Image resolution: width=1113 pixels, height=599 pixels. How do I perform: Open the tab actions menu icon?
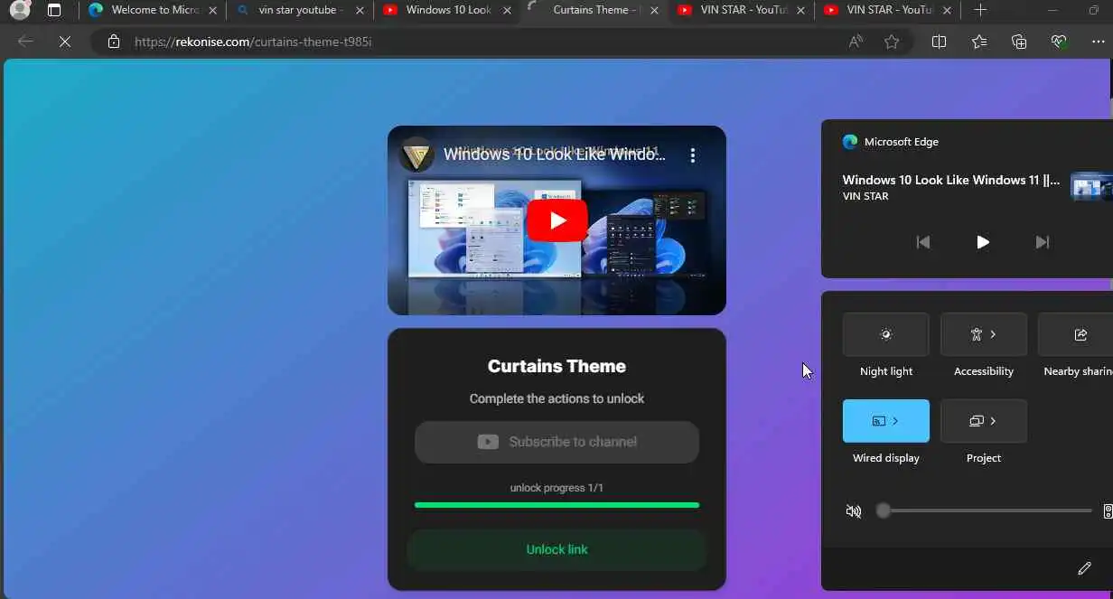[x=54, y=11]
